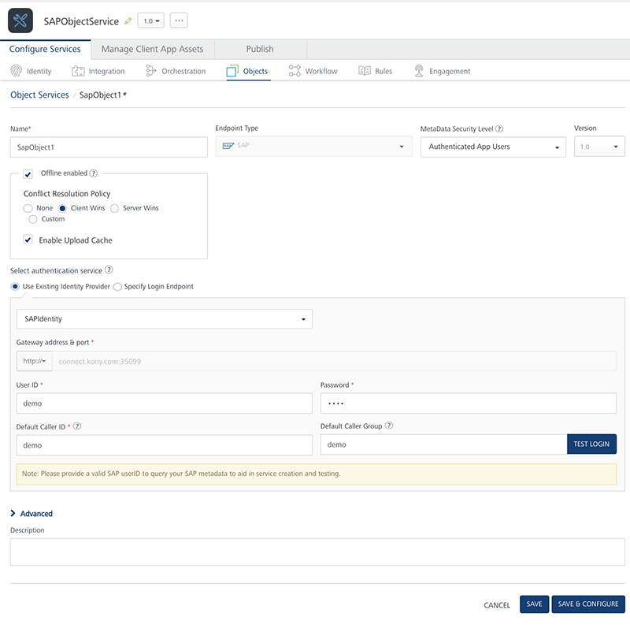Open the http:// protocol dropdown

tap(34, 361)
